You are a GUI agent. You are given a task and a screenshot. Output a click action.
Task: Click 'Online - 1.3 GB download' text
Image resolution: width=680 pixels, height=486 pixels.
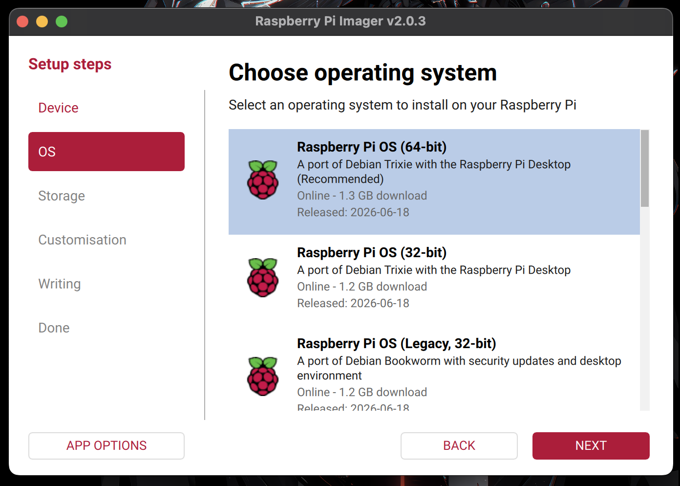pyautogui.click(x=362, y=196)
